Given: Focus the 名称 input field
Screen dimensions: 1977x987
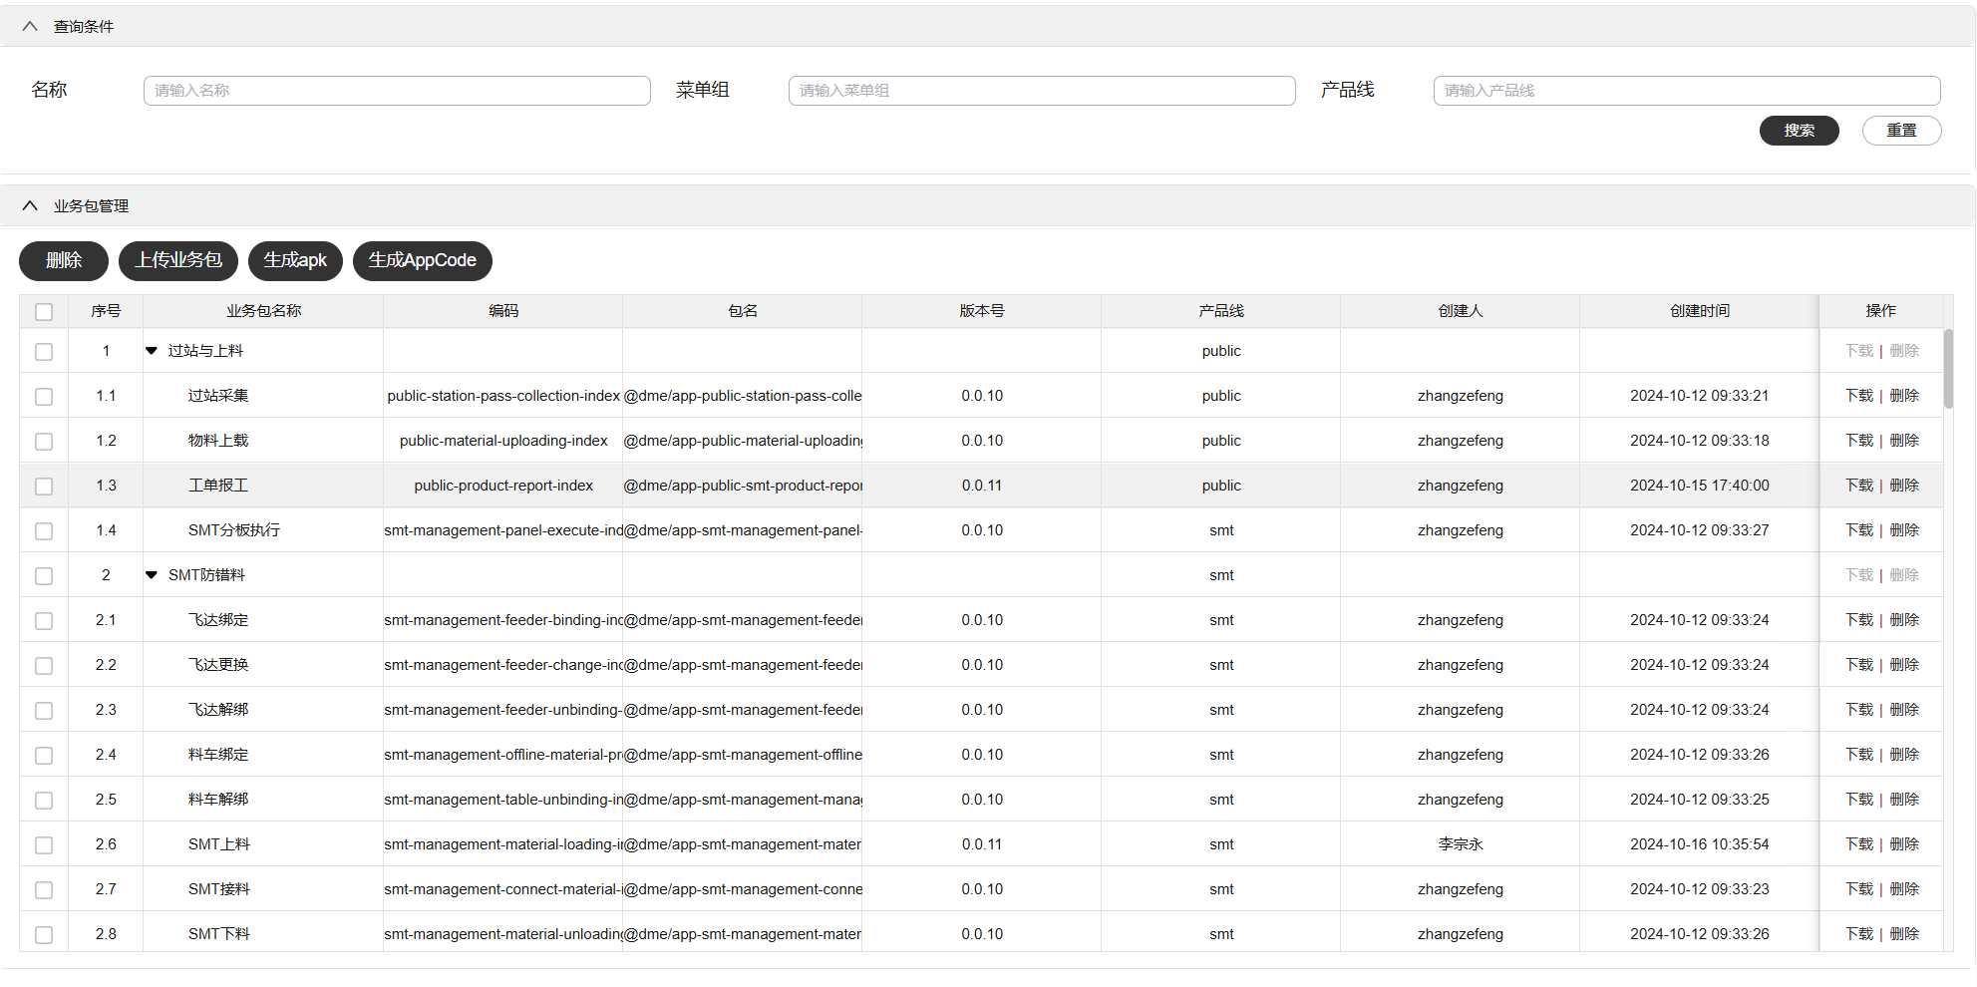Looking at the screenshot, I should click(397, 91).
